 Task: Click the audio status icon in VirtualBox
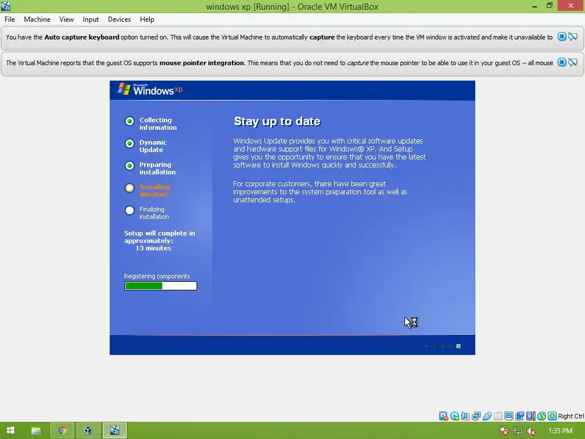(465, 416)
